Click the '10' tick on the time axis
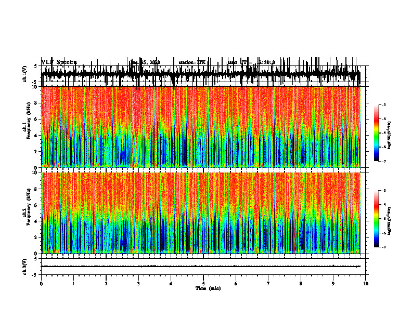The height and width of the screenshot is (318, 412). (x=366, y=284)
